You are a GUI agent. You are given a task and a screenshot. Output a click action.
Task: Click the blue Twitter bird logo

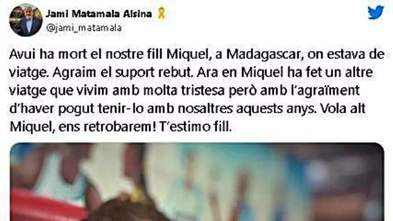[x=376, y=13]
